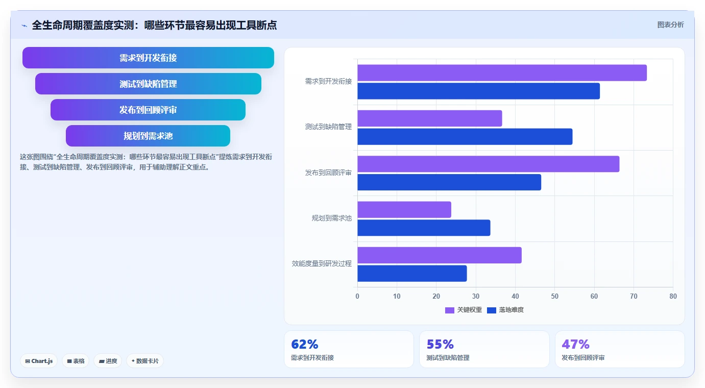Click the y-axis label 发布到回顾评审
This screenshot has width=705, height=388.
328,173
